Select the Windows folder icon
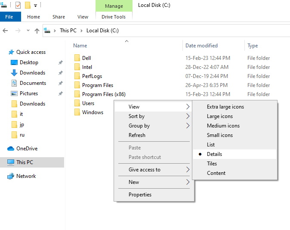Viewport: 290px width, 230px height. (x=77, y=112)
